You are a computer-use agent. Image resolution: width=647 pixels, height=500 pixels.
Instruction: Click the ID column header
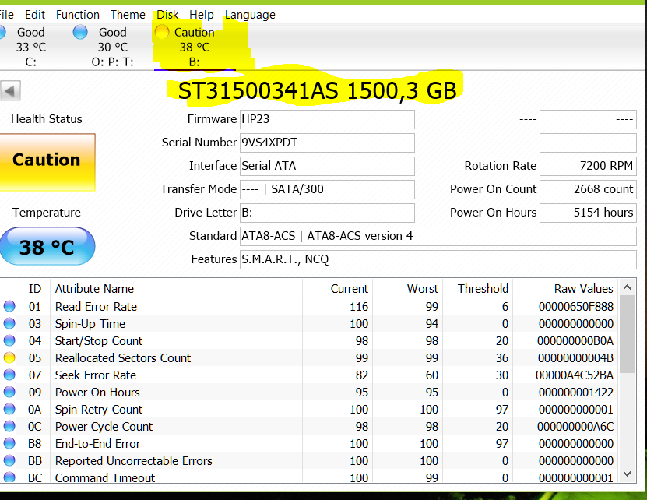pos(35,289)
